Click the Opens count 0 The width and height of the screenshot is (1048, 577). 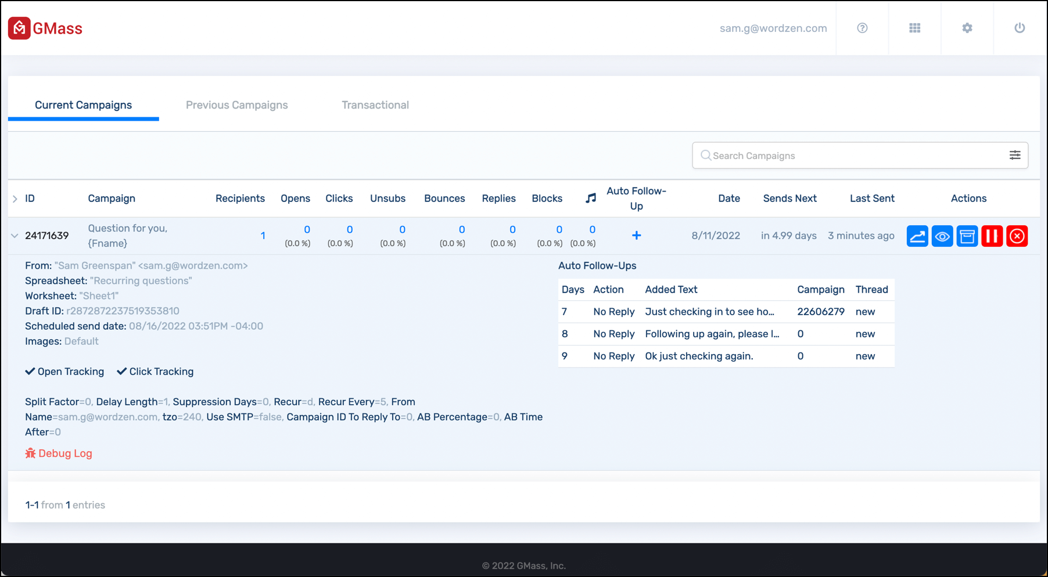[x=307, y=229]
